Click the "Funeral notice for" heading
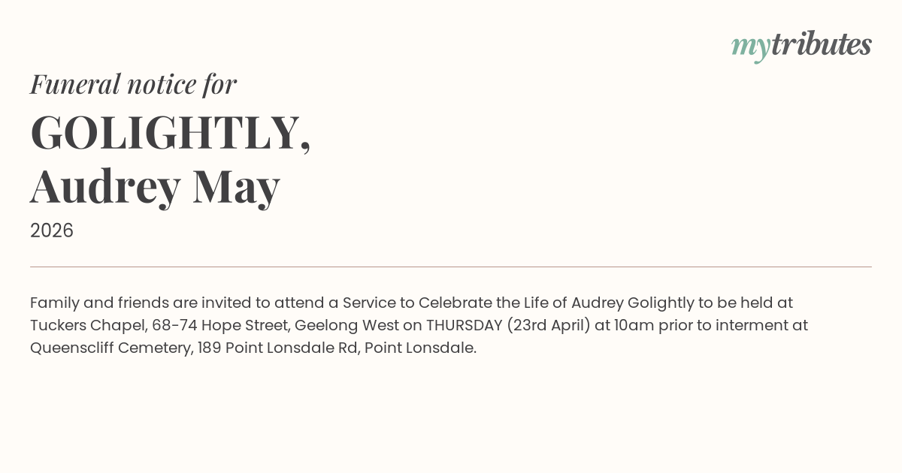 point(133,84)
